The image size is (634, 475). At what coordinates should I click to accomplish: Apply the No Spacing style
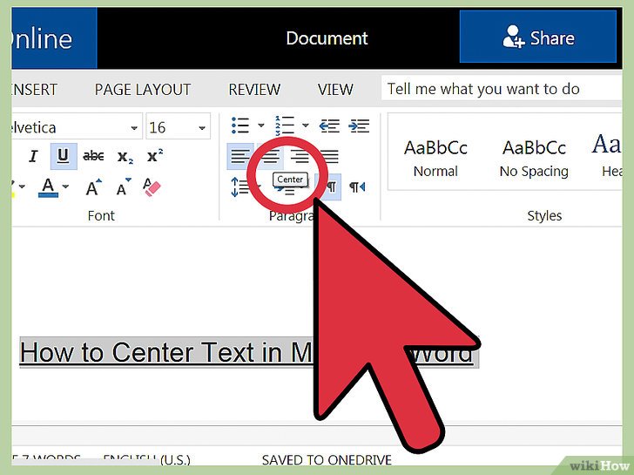[x=534, y=158]
